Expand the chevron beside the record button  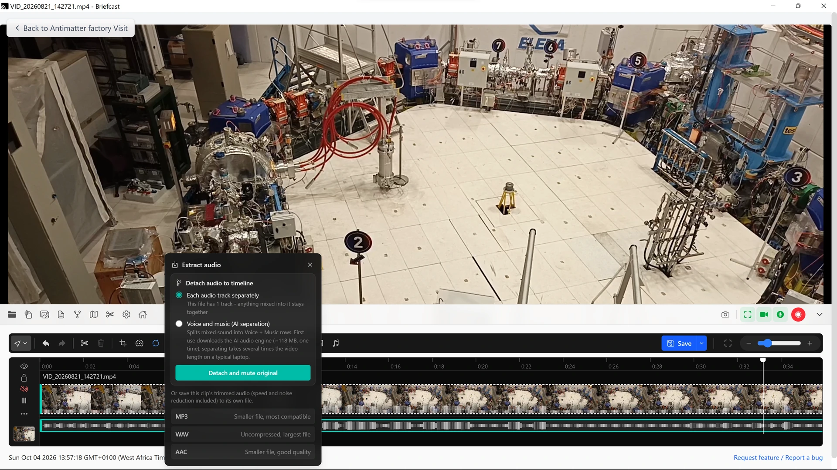pyautogui.click(x=819, y=314)
